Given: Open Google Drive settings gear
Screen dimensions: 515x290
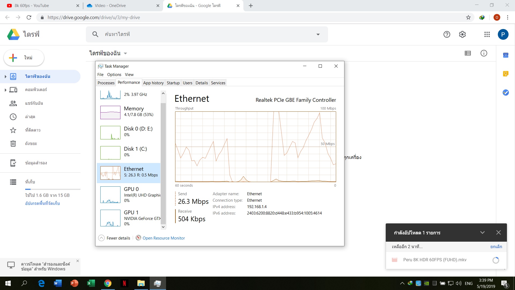Looking at the screenshot, I should coord(462,34).
